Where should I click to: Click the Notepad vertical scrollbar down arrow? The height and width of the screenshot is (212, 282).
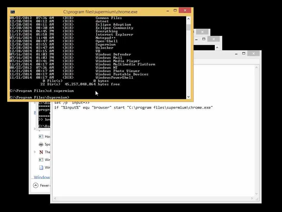(256, 194)
